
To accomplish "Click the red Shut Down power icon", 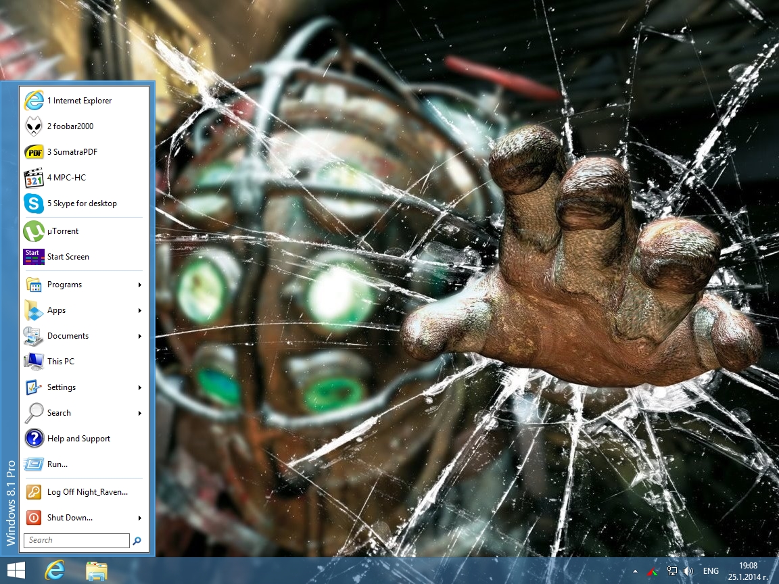I will (34, 518).
